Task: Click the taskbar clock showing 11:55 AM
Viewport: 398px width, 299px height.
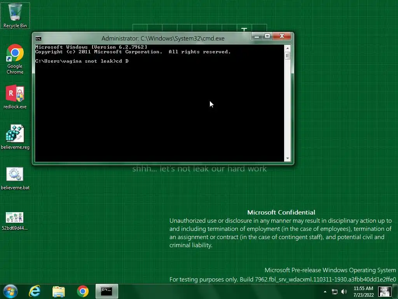Action: [363, 292]
